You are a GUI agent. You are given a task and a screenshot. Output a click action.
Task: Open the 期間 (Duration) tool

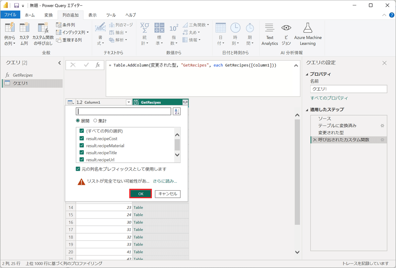[x=250, y=34]
